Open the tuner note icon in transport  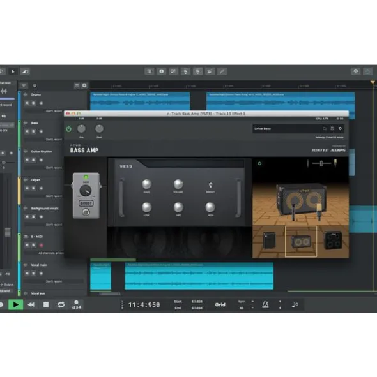(x=295, y=305)
